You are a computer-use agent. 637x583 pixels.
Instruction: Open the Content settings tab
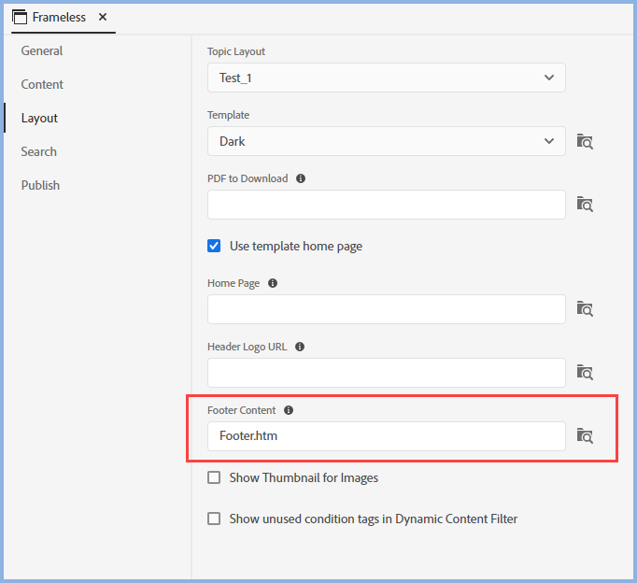pyautogui.click(x=42, y=84)
